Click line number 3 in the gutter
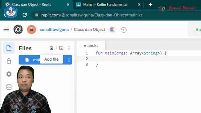This screenshot has width=201, height=113. (x=87, y=64)
